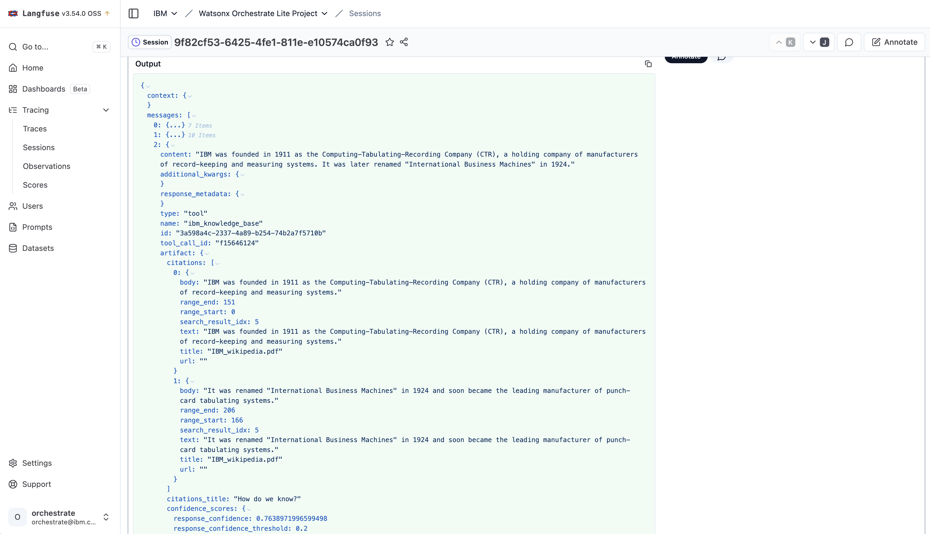Click the Beta badge next to Dashboards
This screenshot has width=930, height=534.
[80, 89]
